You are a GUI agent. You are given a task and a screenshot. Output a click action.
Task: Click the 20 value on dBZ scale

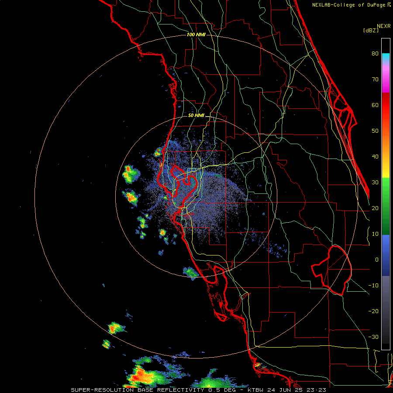375,208
